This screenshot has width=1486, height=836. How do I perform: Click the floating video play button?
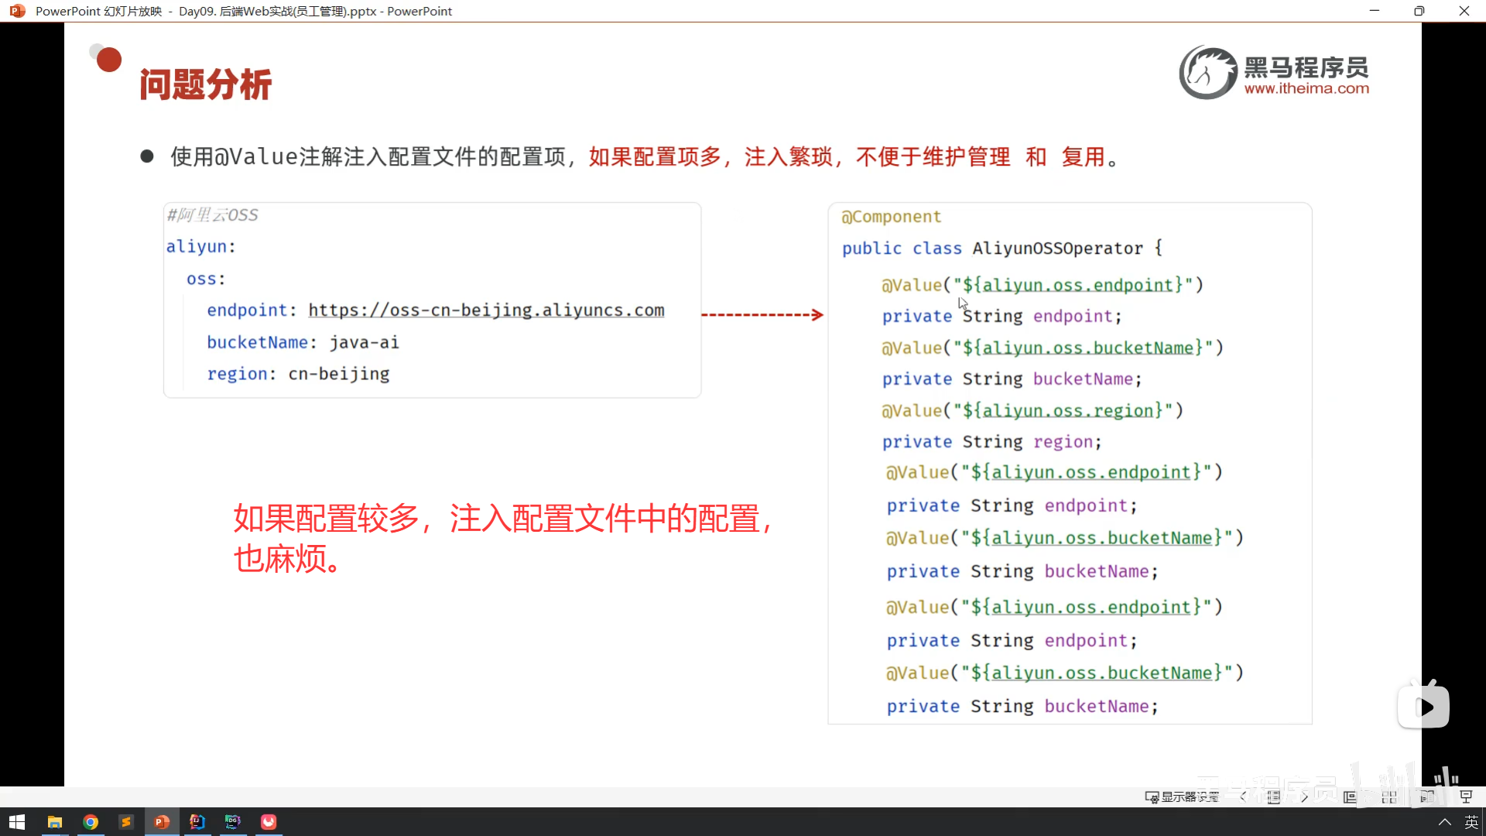1424,707
